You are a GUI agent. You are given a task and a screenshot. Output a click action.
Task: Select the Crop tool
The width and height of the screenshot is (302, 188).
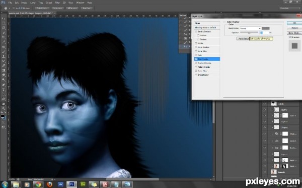(4, 37)
